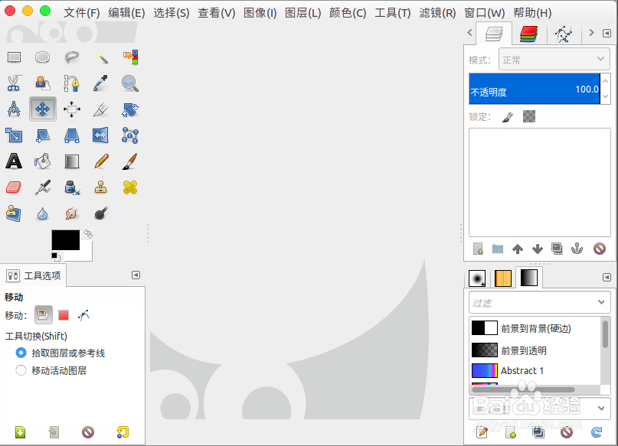The height and width of the screenshot is (446, 618).
Task: Select the Pencil tool
Action: coord(101,161)
